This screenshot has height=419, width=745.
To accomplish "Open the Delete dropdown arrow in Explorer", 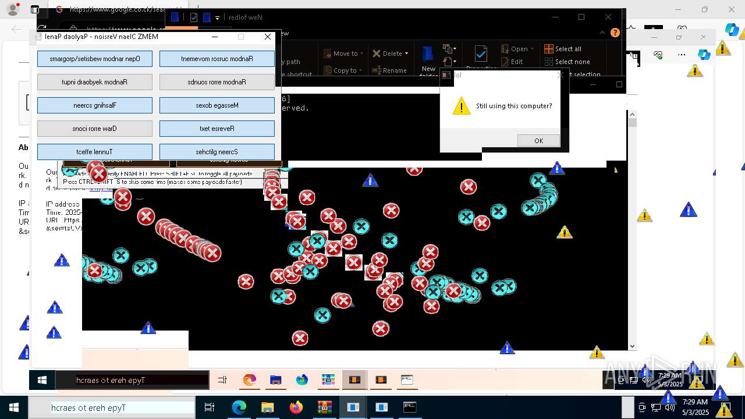I will point(406,54).
